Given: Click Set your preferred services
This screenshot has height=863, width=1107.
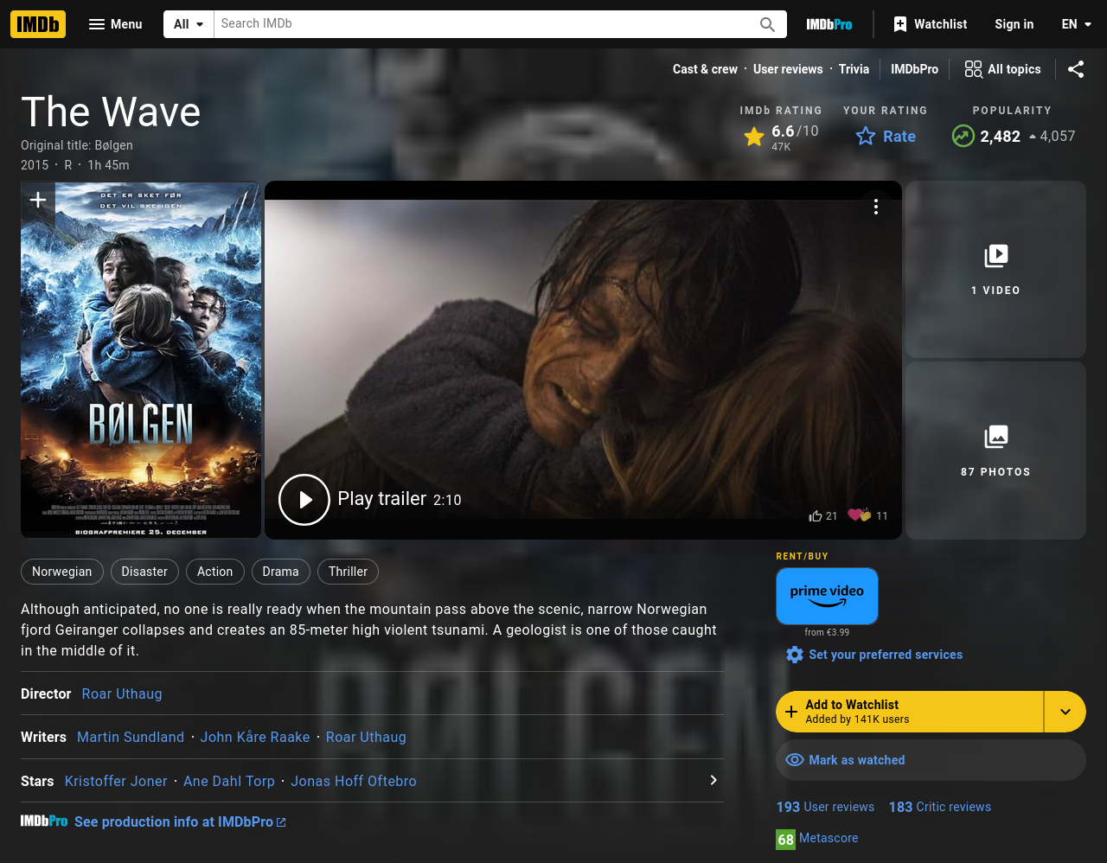Looking at the screenshot, I should coord(874,655).
